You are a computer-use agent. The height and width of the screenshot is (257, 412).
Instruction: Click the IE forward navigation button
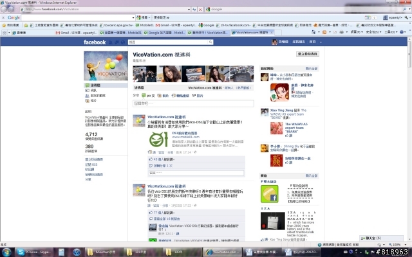pos(11,9)
